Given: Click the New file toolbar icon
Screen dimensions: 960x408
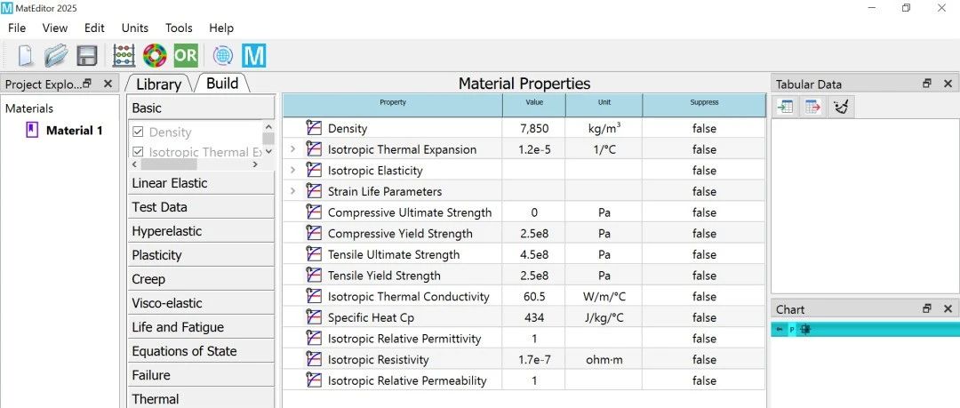Looking at the screenshot, I should 26,55.
